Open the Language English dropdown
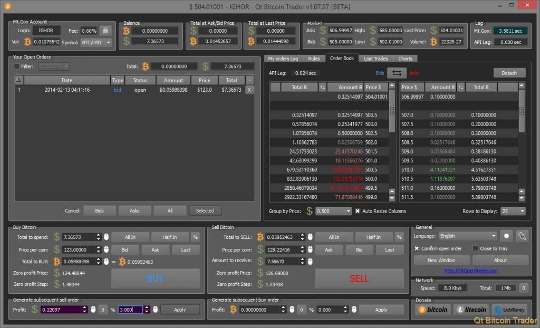Screen dimensions: 540x328 (x=468, y=236)
